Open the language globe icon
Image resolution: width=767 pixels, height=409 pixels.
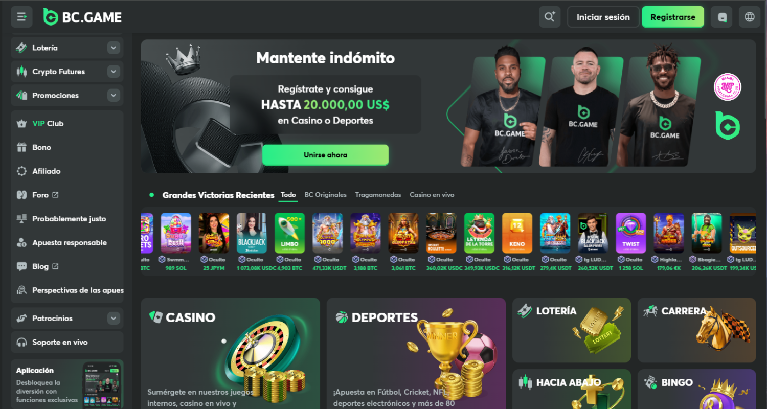pyautogui.click(x=750, y=17)
